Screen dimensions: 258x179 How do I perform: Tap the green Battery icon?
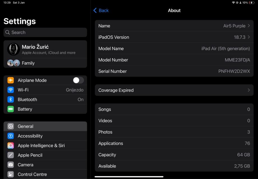point(11,109)
